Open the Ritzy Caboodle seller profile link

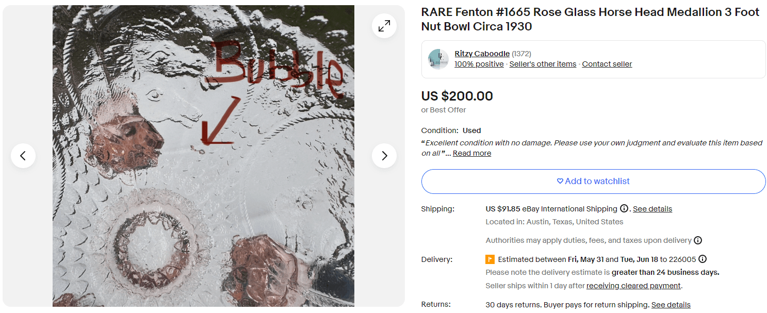click(x=482, y=54)
